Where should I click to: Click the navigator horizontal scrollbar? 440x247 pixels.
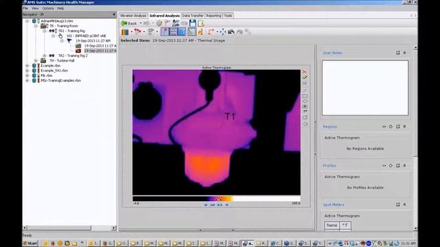click(59, 228)
